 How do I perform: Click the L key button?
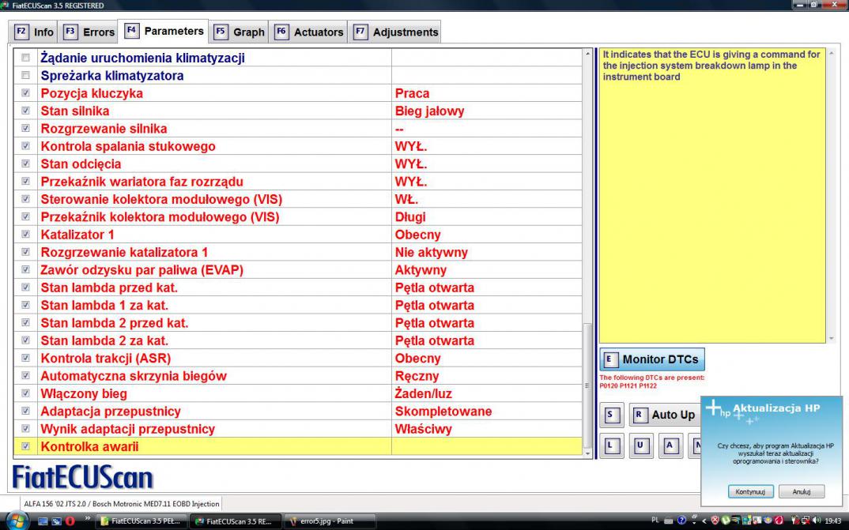click(x=609, y=445)
